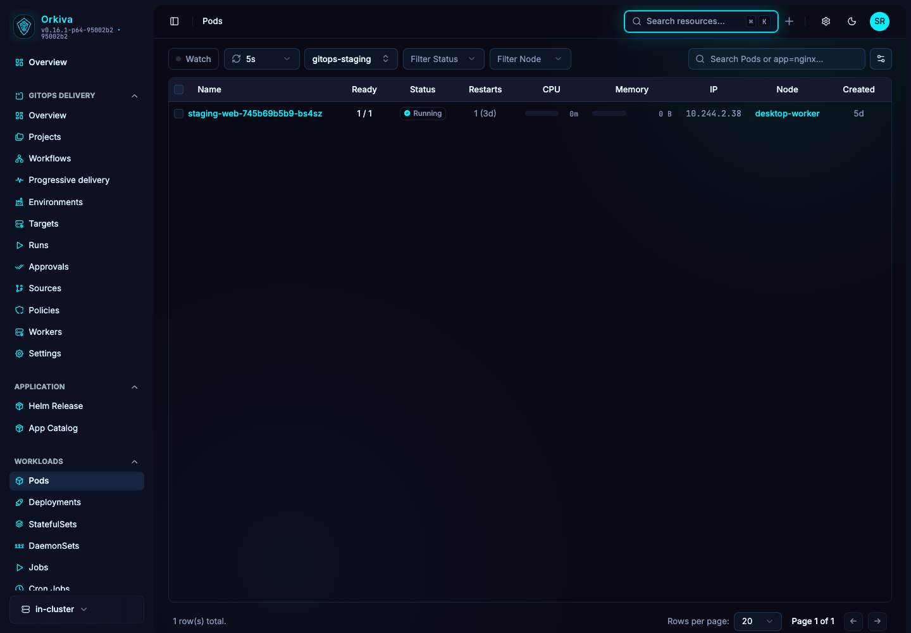
Task: Click the CPU usage bar
Action: coord(542,114)
